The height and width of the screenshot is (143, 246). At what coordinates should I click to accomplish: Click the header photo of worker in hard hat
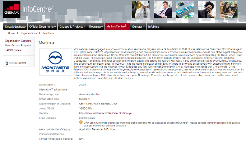coord(141,9)
